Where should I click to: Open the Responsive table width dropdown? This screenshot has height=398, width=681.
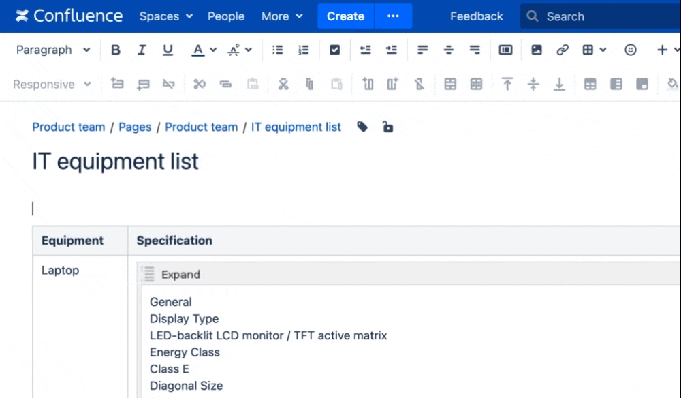click(x=52, y=84)
